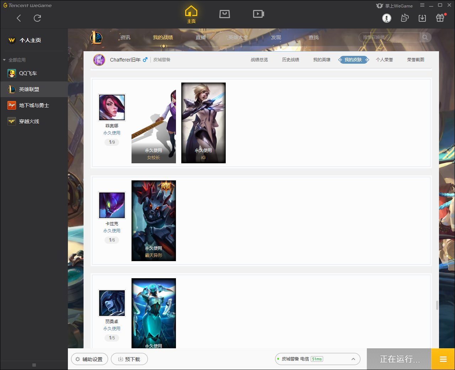The width and height of the screenshot is (455, 370).
Task: Open 辅助设置 assist settings
Action: coord(89,359)
